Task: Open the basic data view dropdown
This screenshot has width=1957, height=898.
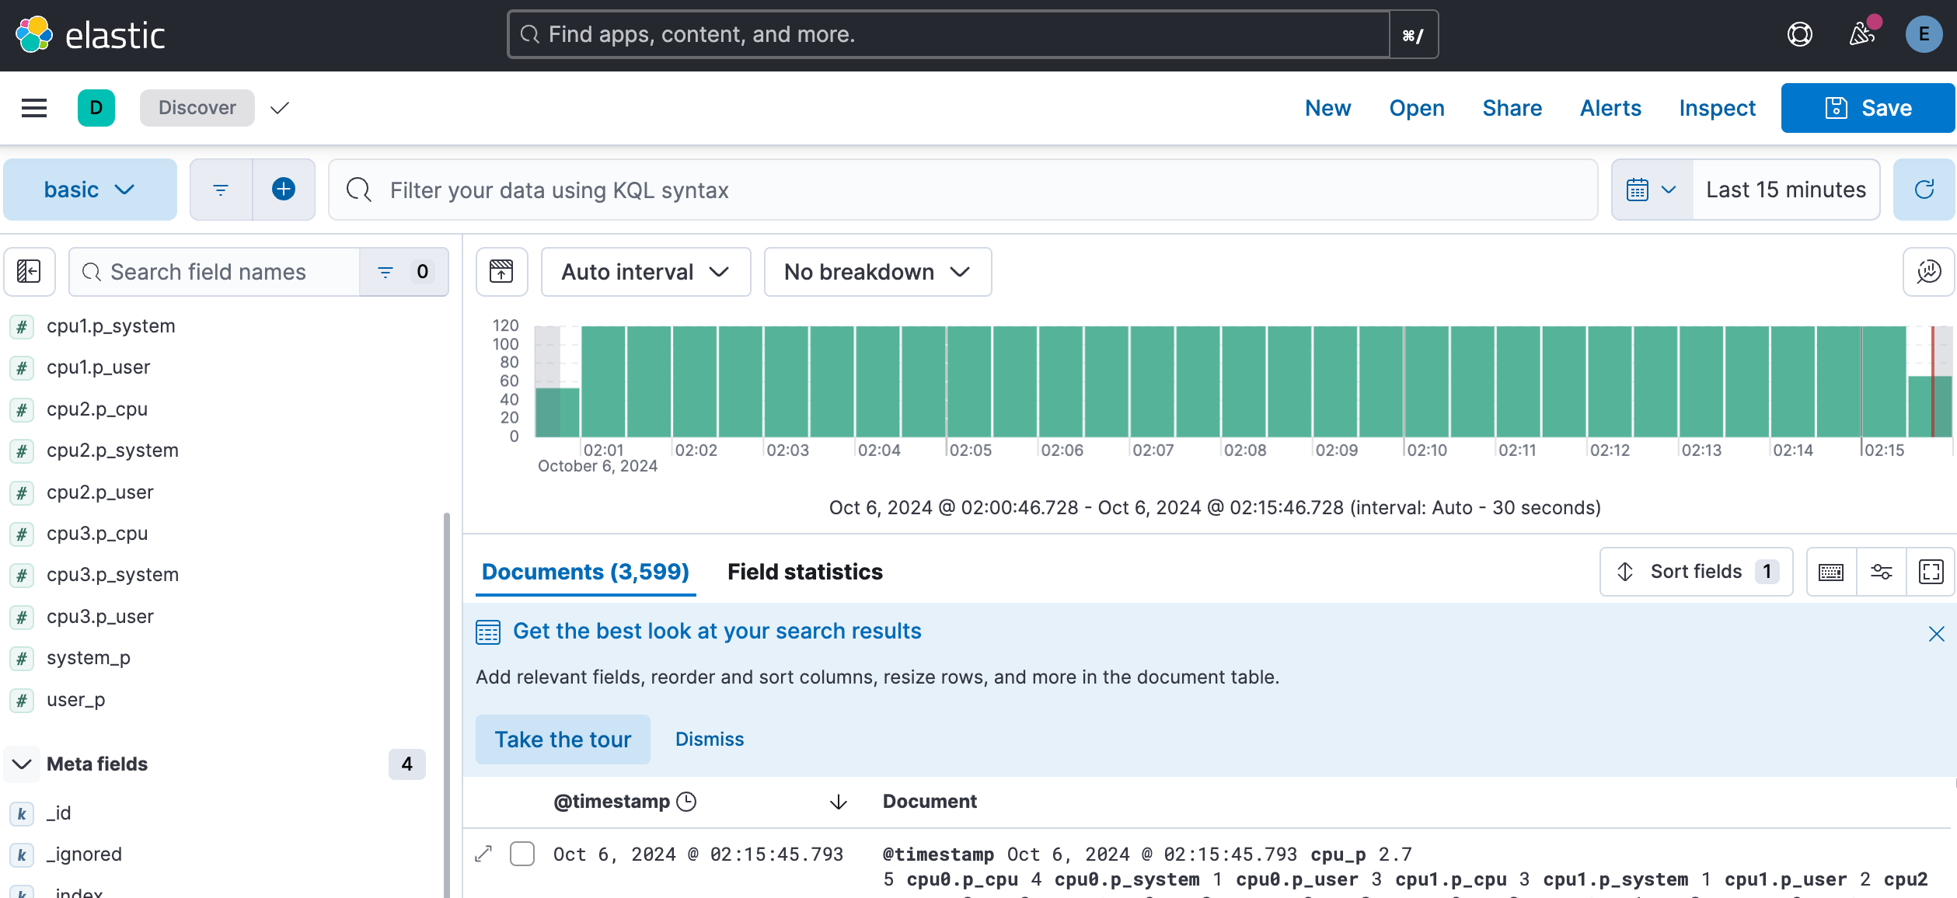Action: 89,190
